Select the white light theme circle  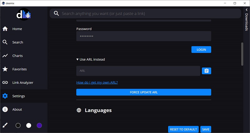pyautogui.click(x=29, y=126)
